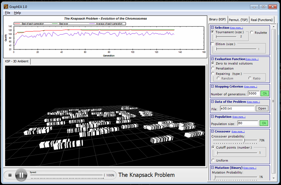
Task: Pause the evolution simulation
Action: click(21, 175)
